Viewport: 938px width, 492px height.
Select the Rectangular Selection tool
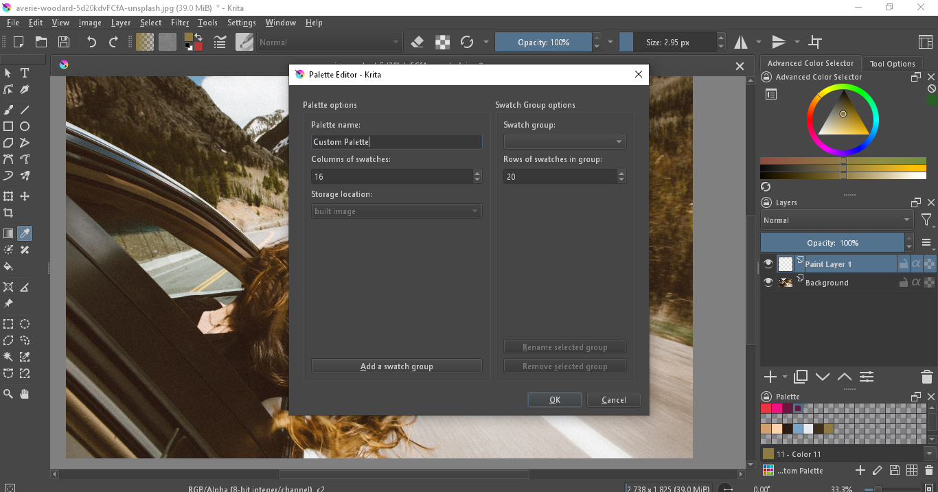point(8,324)
